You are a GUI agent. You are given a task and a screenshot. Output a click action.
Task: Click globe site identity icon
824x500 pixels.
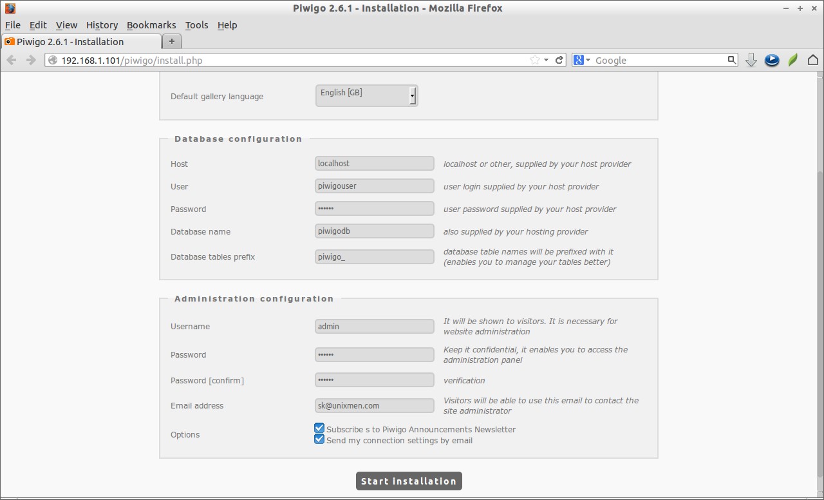(53, 60)
